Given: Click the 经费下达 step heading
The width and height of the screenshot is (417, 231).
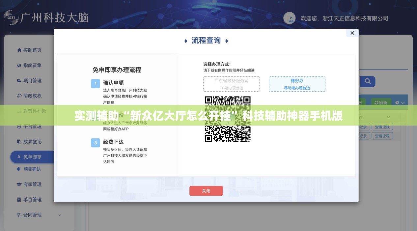Looking at the screenshot, I should (x=113, y=142).
